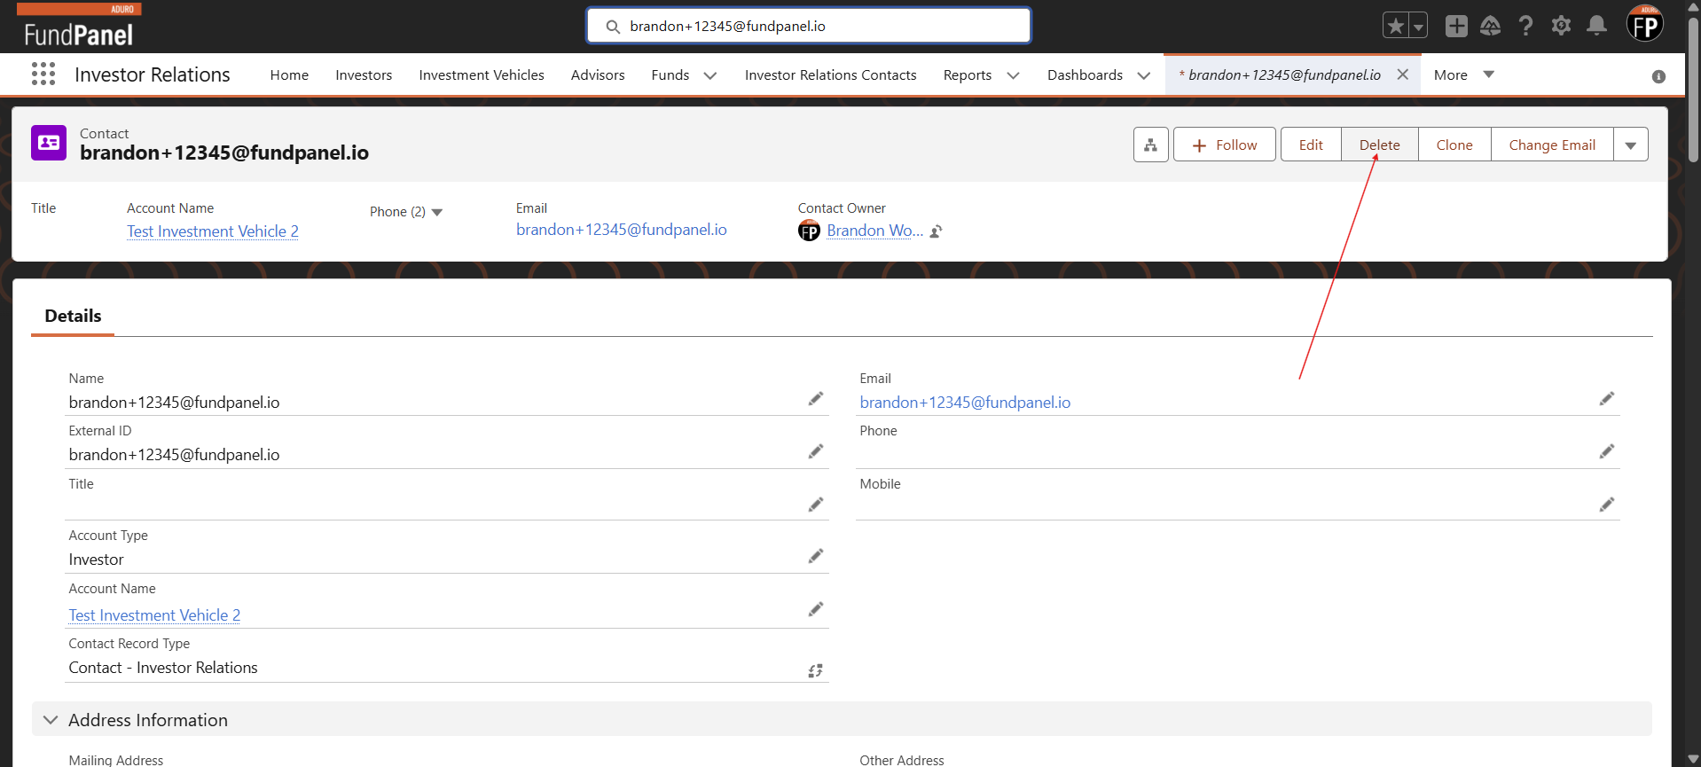Click the navigation bar info icon
1701x767 pixels.
pyautogui.click(x=1658, y=77)
